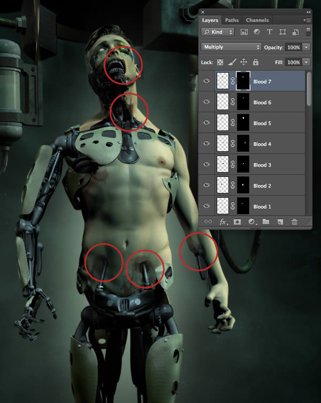Click the Opacity label scrubby slider

coord(274,47)
